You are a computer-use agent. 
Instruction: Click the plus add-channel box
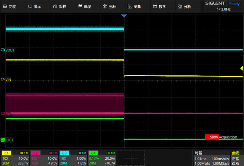(131, 158)
